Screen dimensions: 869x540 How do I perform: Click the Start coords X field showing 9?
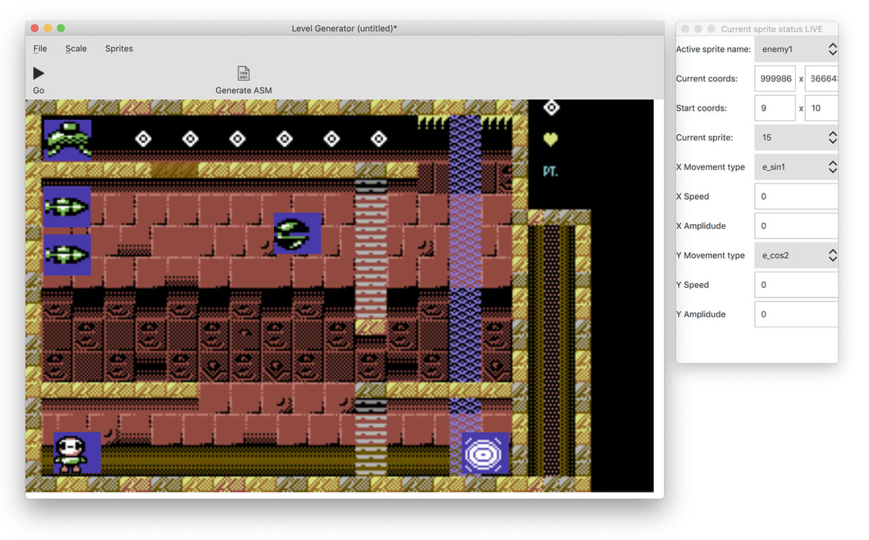pos(775,108)
